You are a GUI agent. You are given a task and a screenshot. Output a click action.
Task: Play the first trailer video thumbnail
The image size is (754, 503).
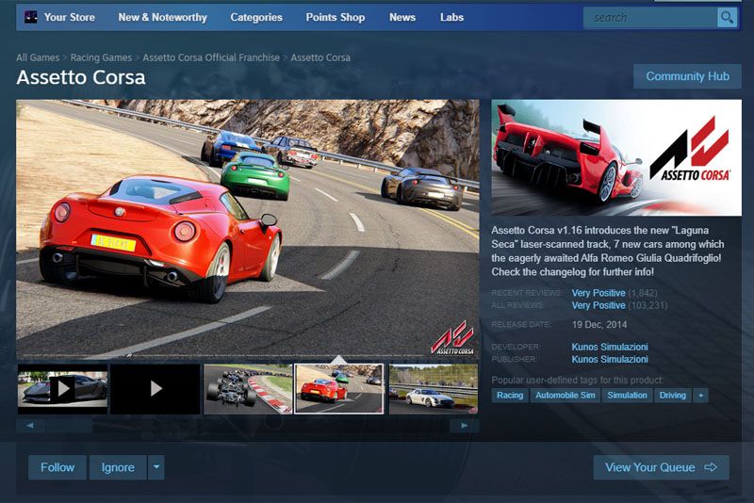[62, 389]
